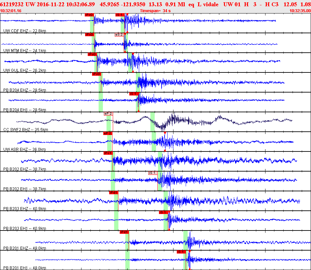
Task: Click the magnitude 0.91 Ml in header
Action: click(x=175, y=4)
